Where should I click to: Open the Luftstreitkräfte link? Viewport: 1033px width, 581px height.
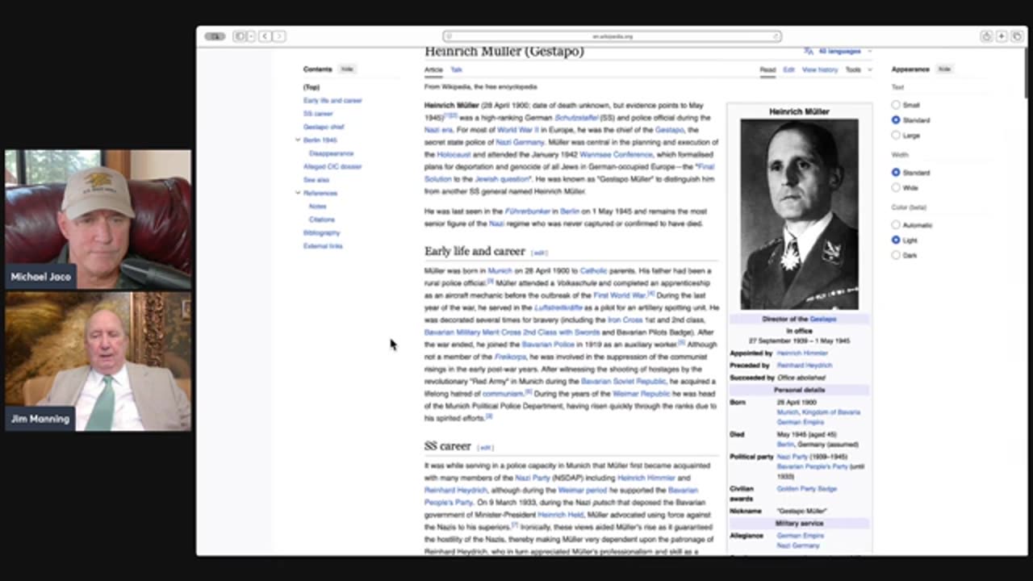pyautogui.click(x=558, y=308)
